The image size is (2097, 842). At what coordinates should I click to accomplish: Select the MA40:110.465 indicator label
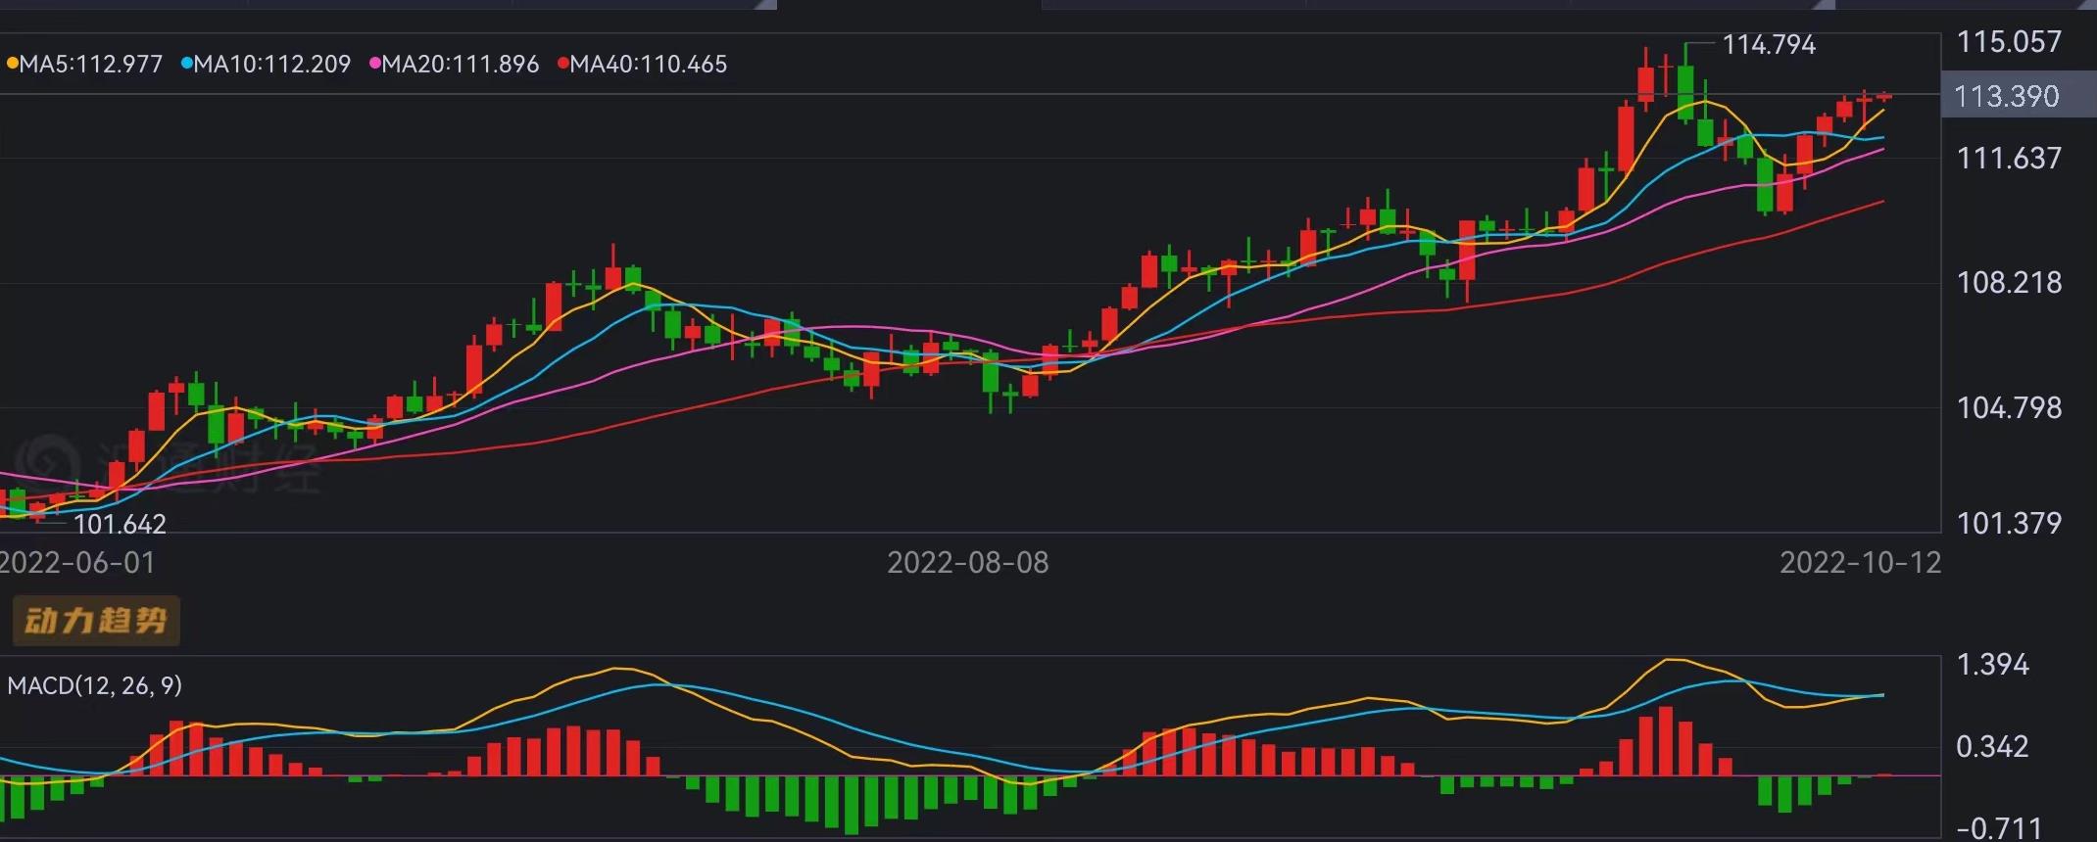tap(648, 65)
